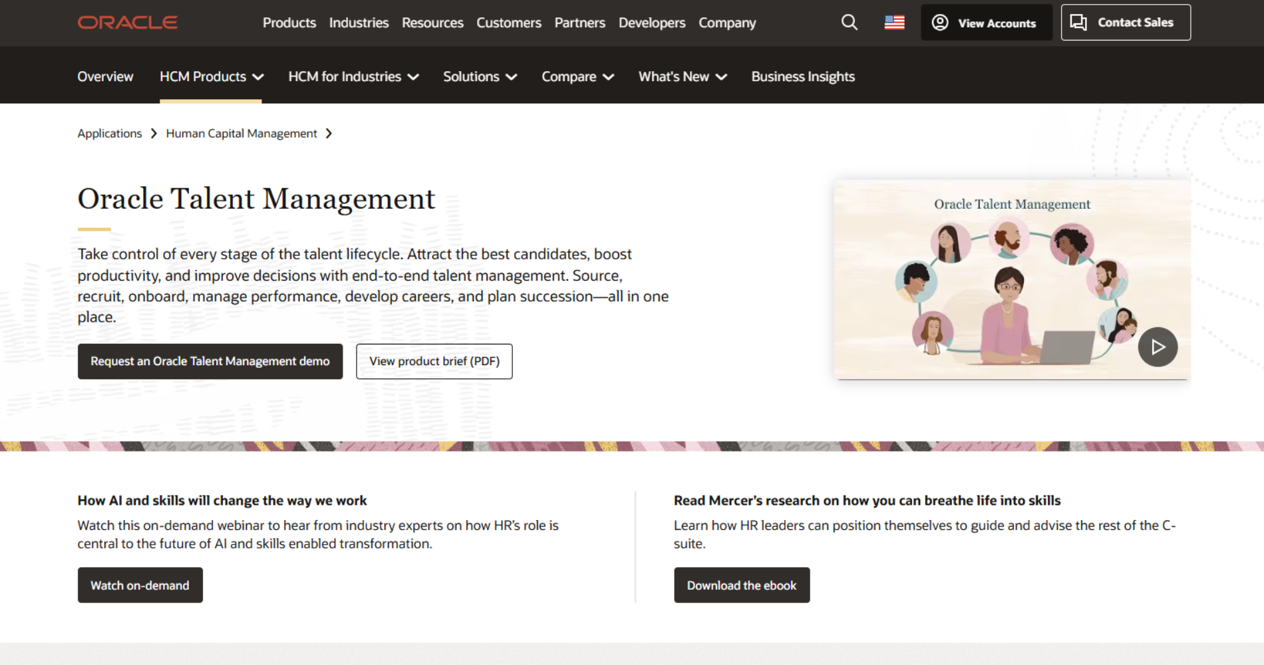
Task: Open the search icon
Action: click(x=849, y=22)
